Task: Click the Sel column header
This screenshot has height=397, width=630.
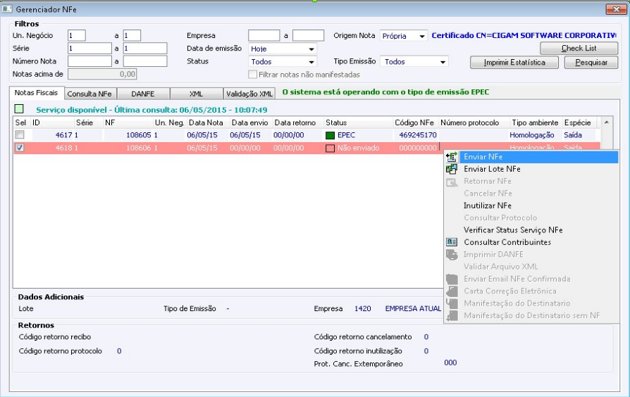Action: click(x=22, y=122)
